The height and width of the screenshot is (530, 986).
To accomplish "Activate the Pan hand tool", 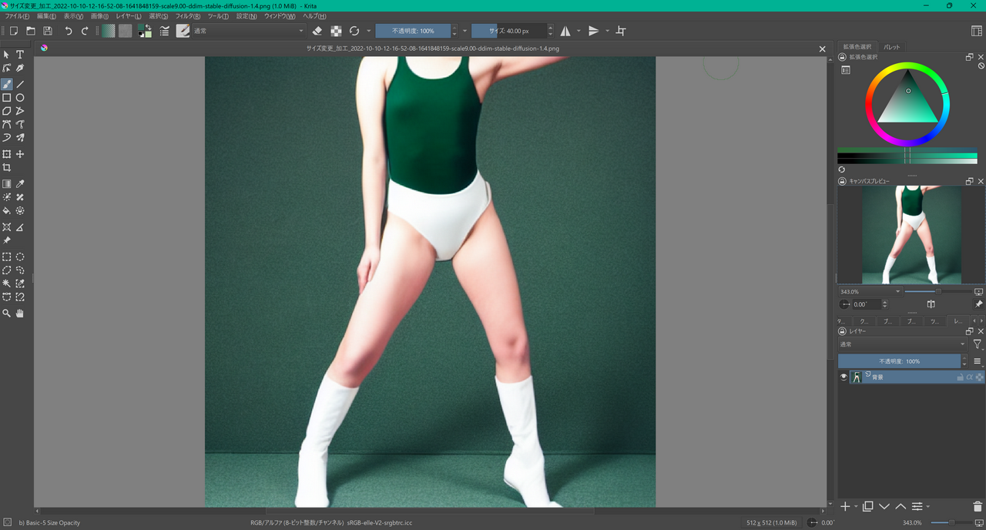I will point(20,314).
